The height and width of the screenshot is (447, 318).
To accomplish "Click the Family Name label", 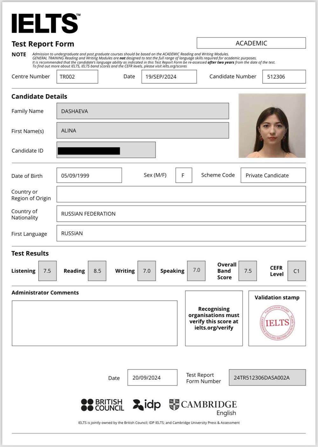I will [x=27, y=111].
